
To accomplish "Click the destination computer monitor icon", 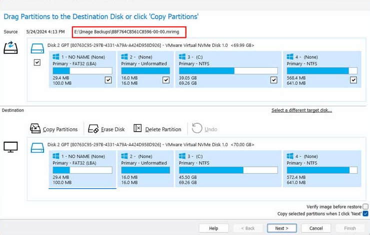I will coord(10,147).
